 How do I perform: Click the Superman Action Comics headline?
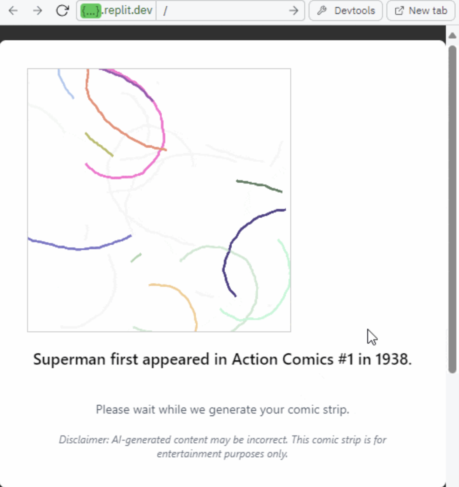[223, 359]
